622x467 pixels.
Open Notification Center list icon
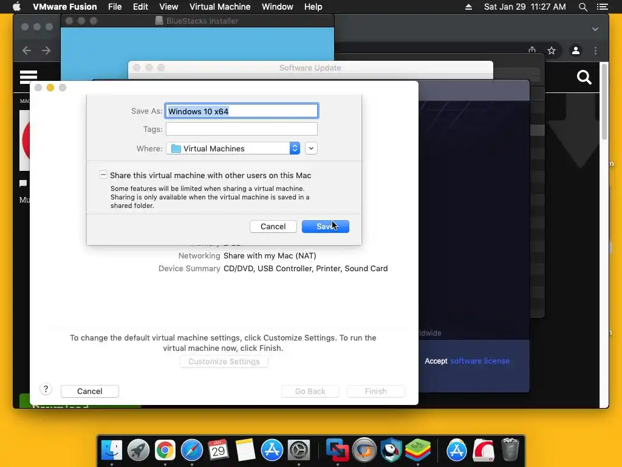(602, 7)
